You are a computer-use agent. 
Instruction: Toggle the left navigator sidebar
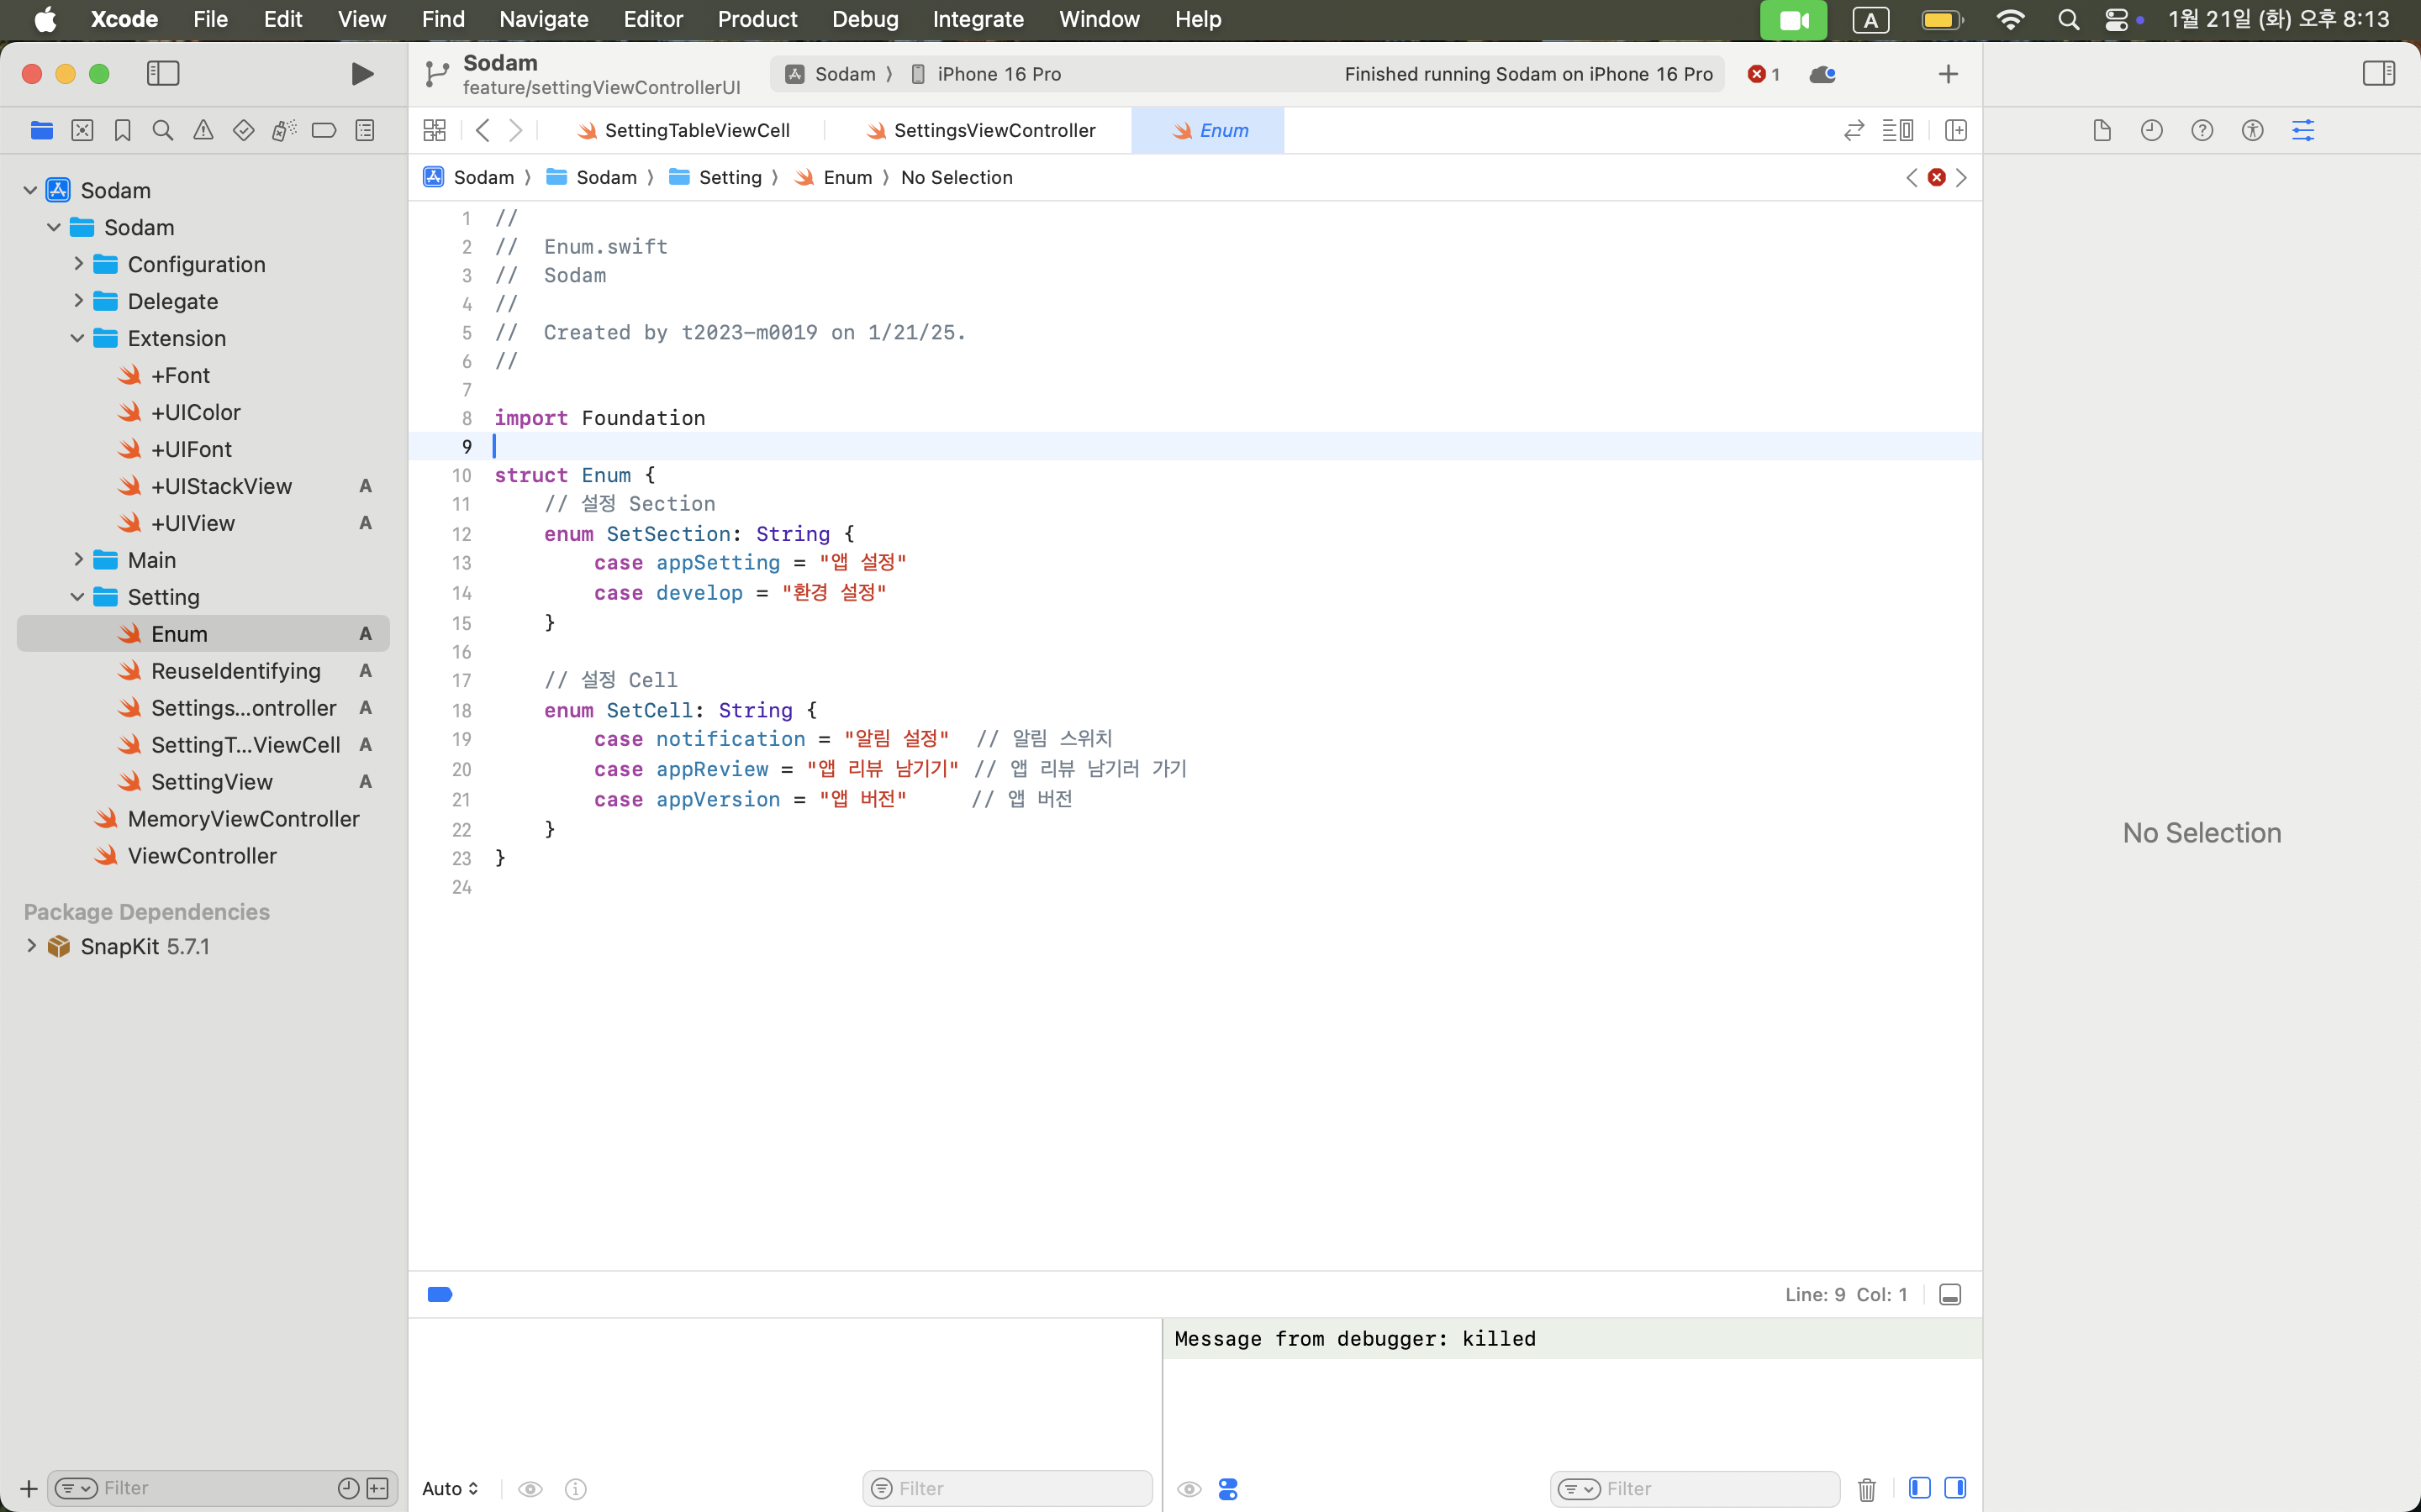point(163,74)
